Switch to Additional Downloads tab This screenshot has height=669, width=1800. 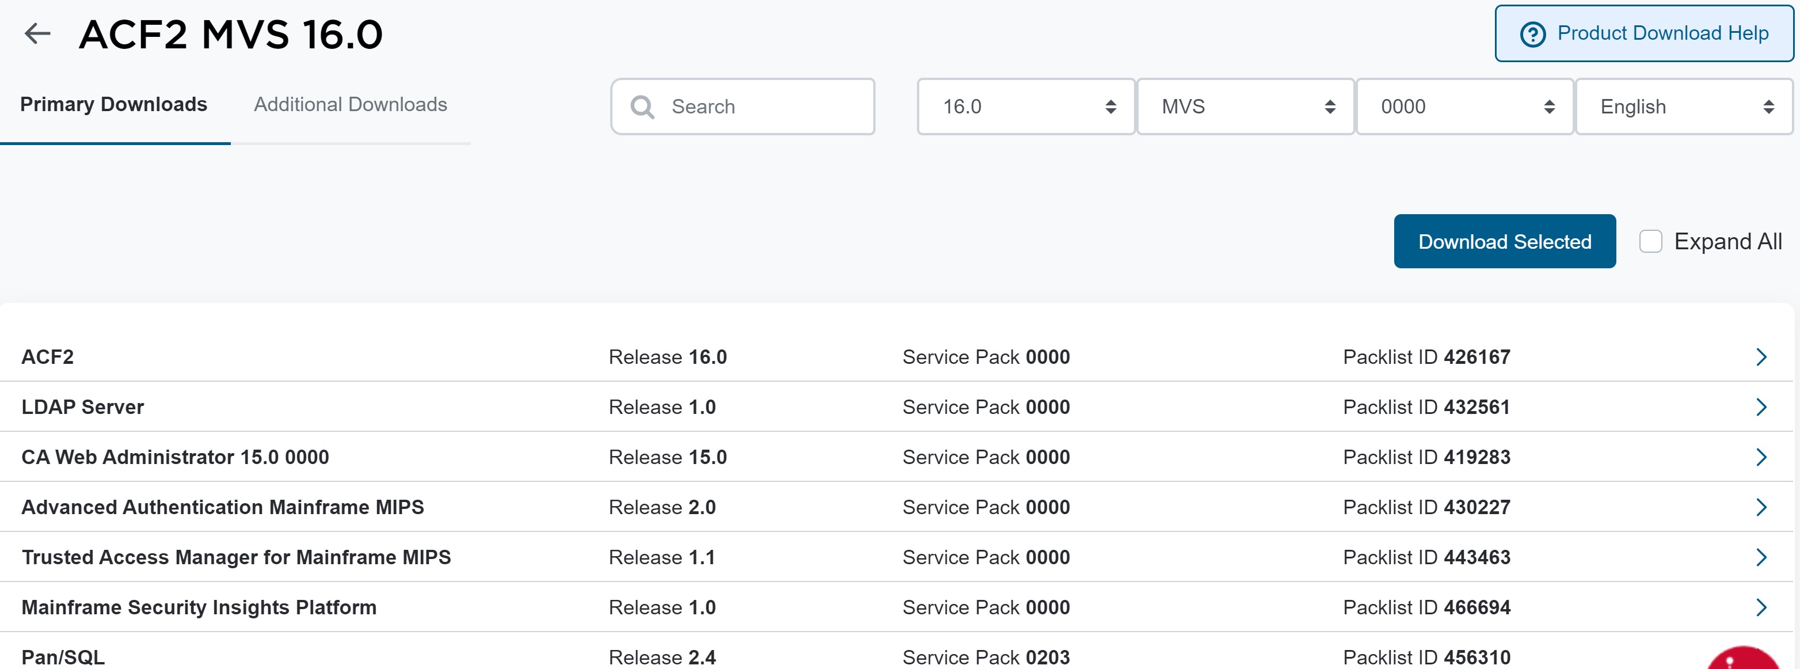(350, 105)
